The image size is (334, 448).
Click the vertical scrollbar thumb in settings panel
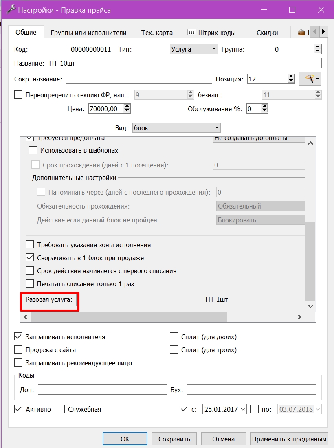[x=310, y=261]
